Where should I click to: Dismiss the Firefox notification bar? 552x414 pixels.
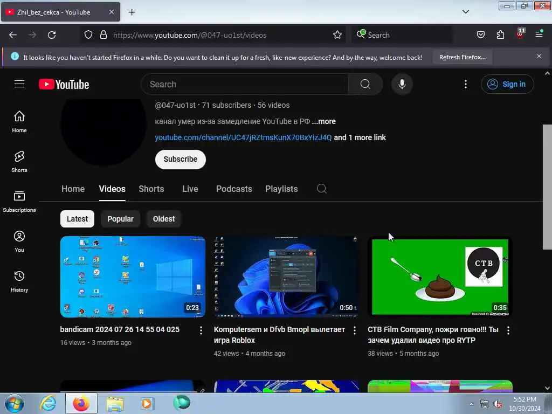(539, 56)
